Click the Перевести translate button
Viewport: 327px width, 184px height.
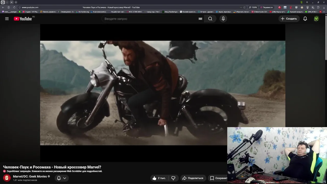click(x=266, y=7)
